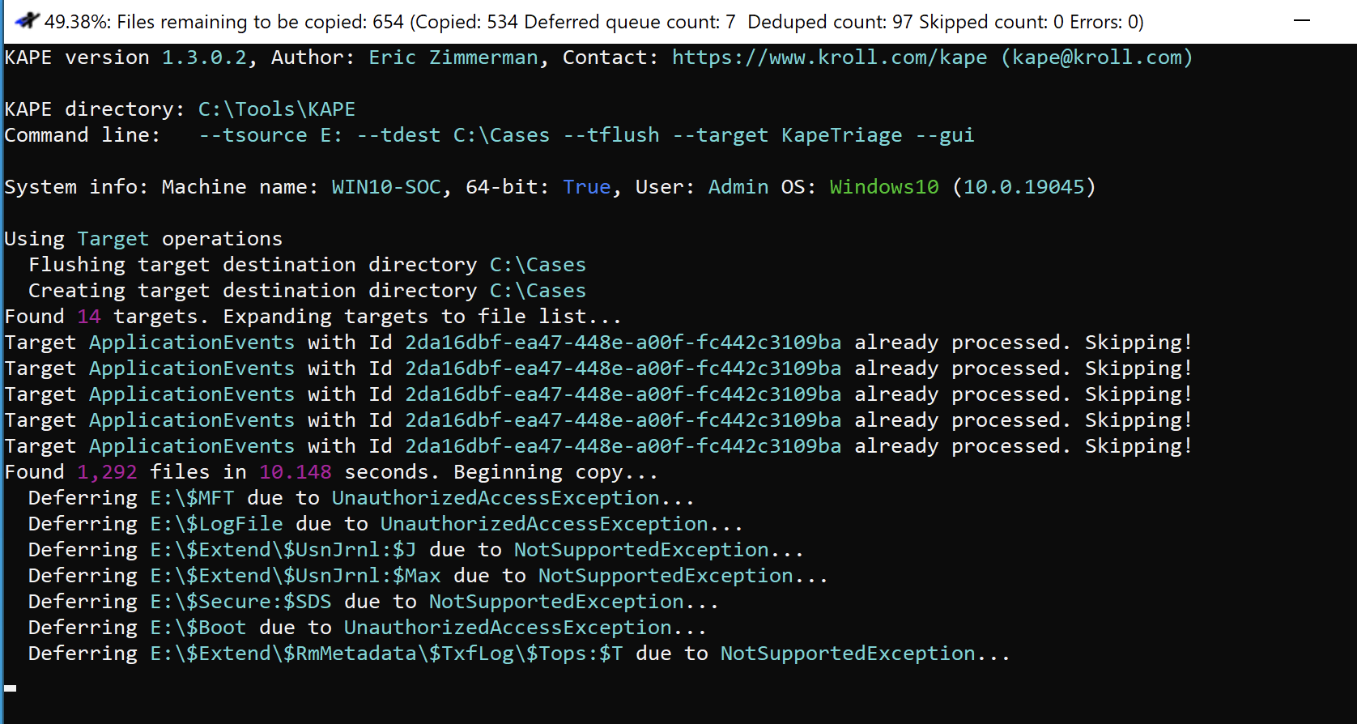Click the E:\$Extend\$UsnJrnl:$J path
1357x724 pixels.
[283, 550]
